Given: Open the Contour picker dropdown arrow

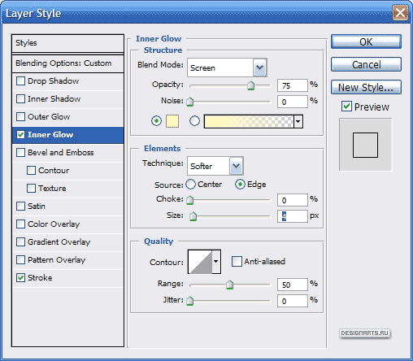Looking at the screenshot, I should 216,262.
